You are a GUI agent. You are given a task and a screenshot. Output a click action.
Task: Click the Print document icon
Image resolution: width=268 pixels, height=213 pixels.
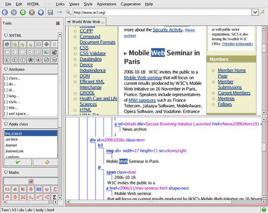coord(59,12)
